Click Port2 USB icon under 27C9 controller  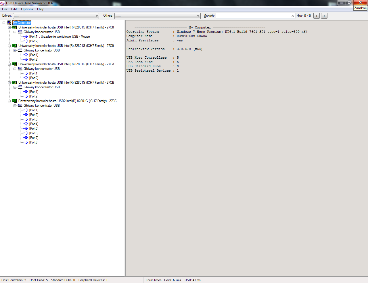pyautogui.click(x=26, y=60)
